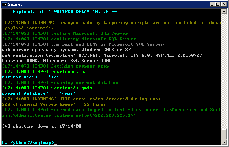Viewport: 229px width, 147px height.
Task: Click the scrollbar down arrow
Action: 224,142
